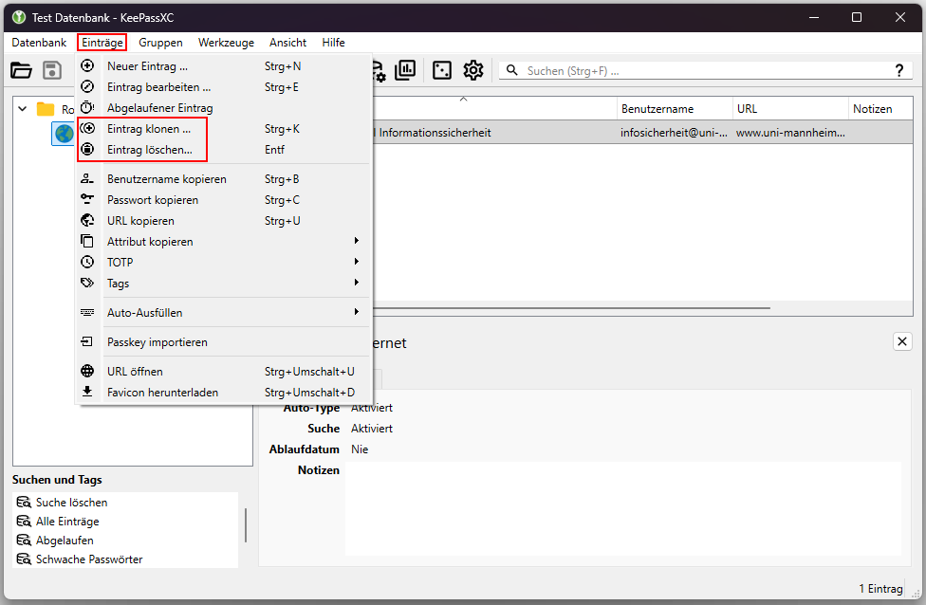Click the pencil icon beside Eintrag bearbeiten
The width and height of the screenshot is (926, 605).
(87, 86)
